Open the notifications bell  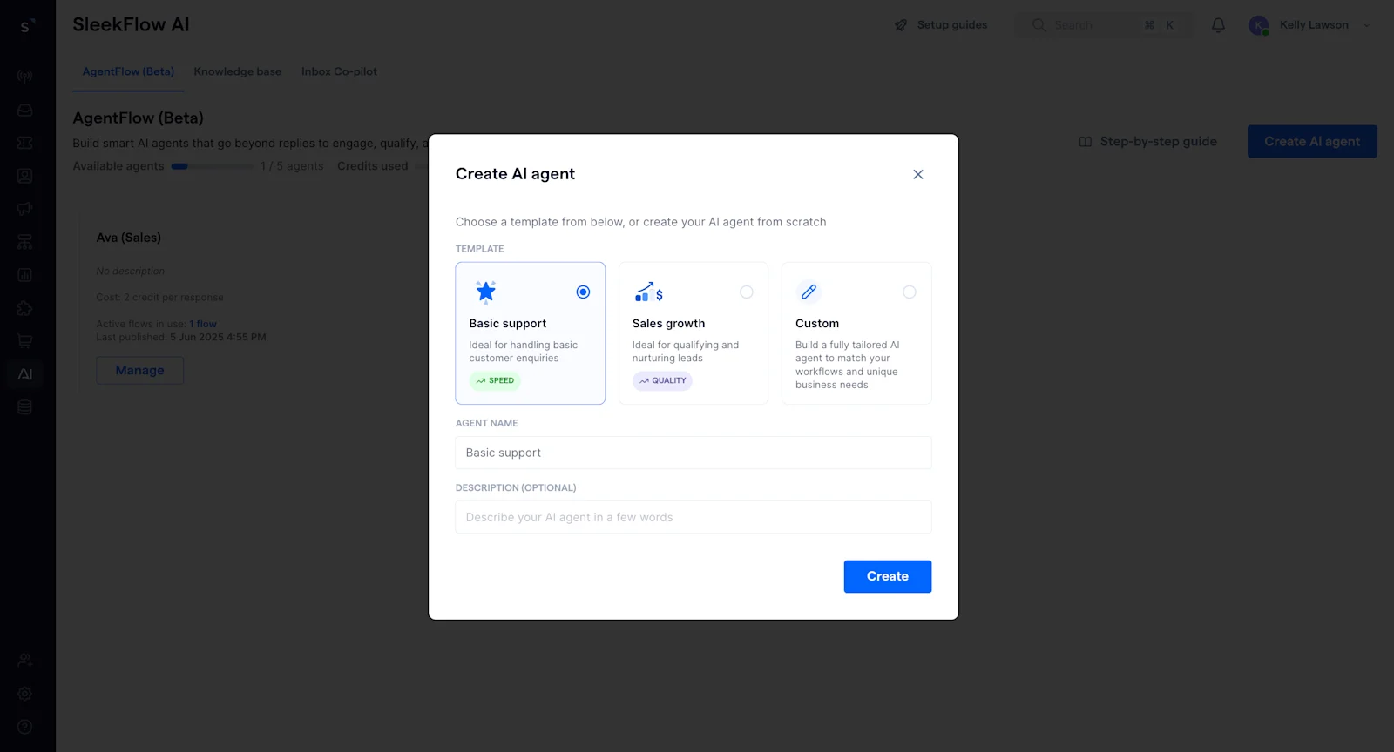pos(1218,25)
